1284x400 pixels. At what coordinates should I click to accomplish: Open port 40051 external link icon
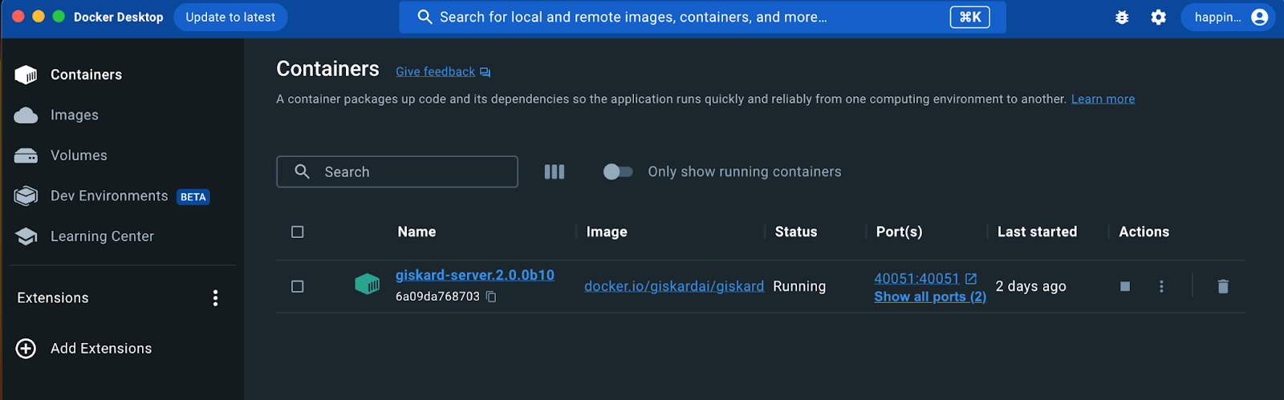click(971, 278)
